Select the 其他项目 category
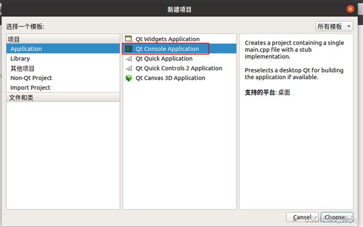This screenshot has height=227, width=363. point(63,69)
